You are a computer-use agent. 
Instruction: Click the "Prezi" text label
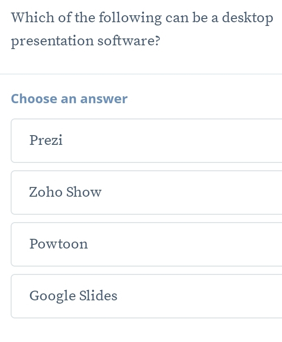coord(46,140)
